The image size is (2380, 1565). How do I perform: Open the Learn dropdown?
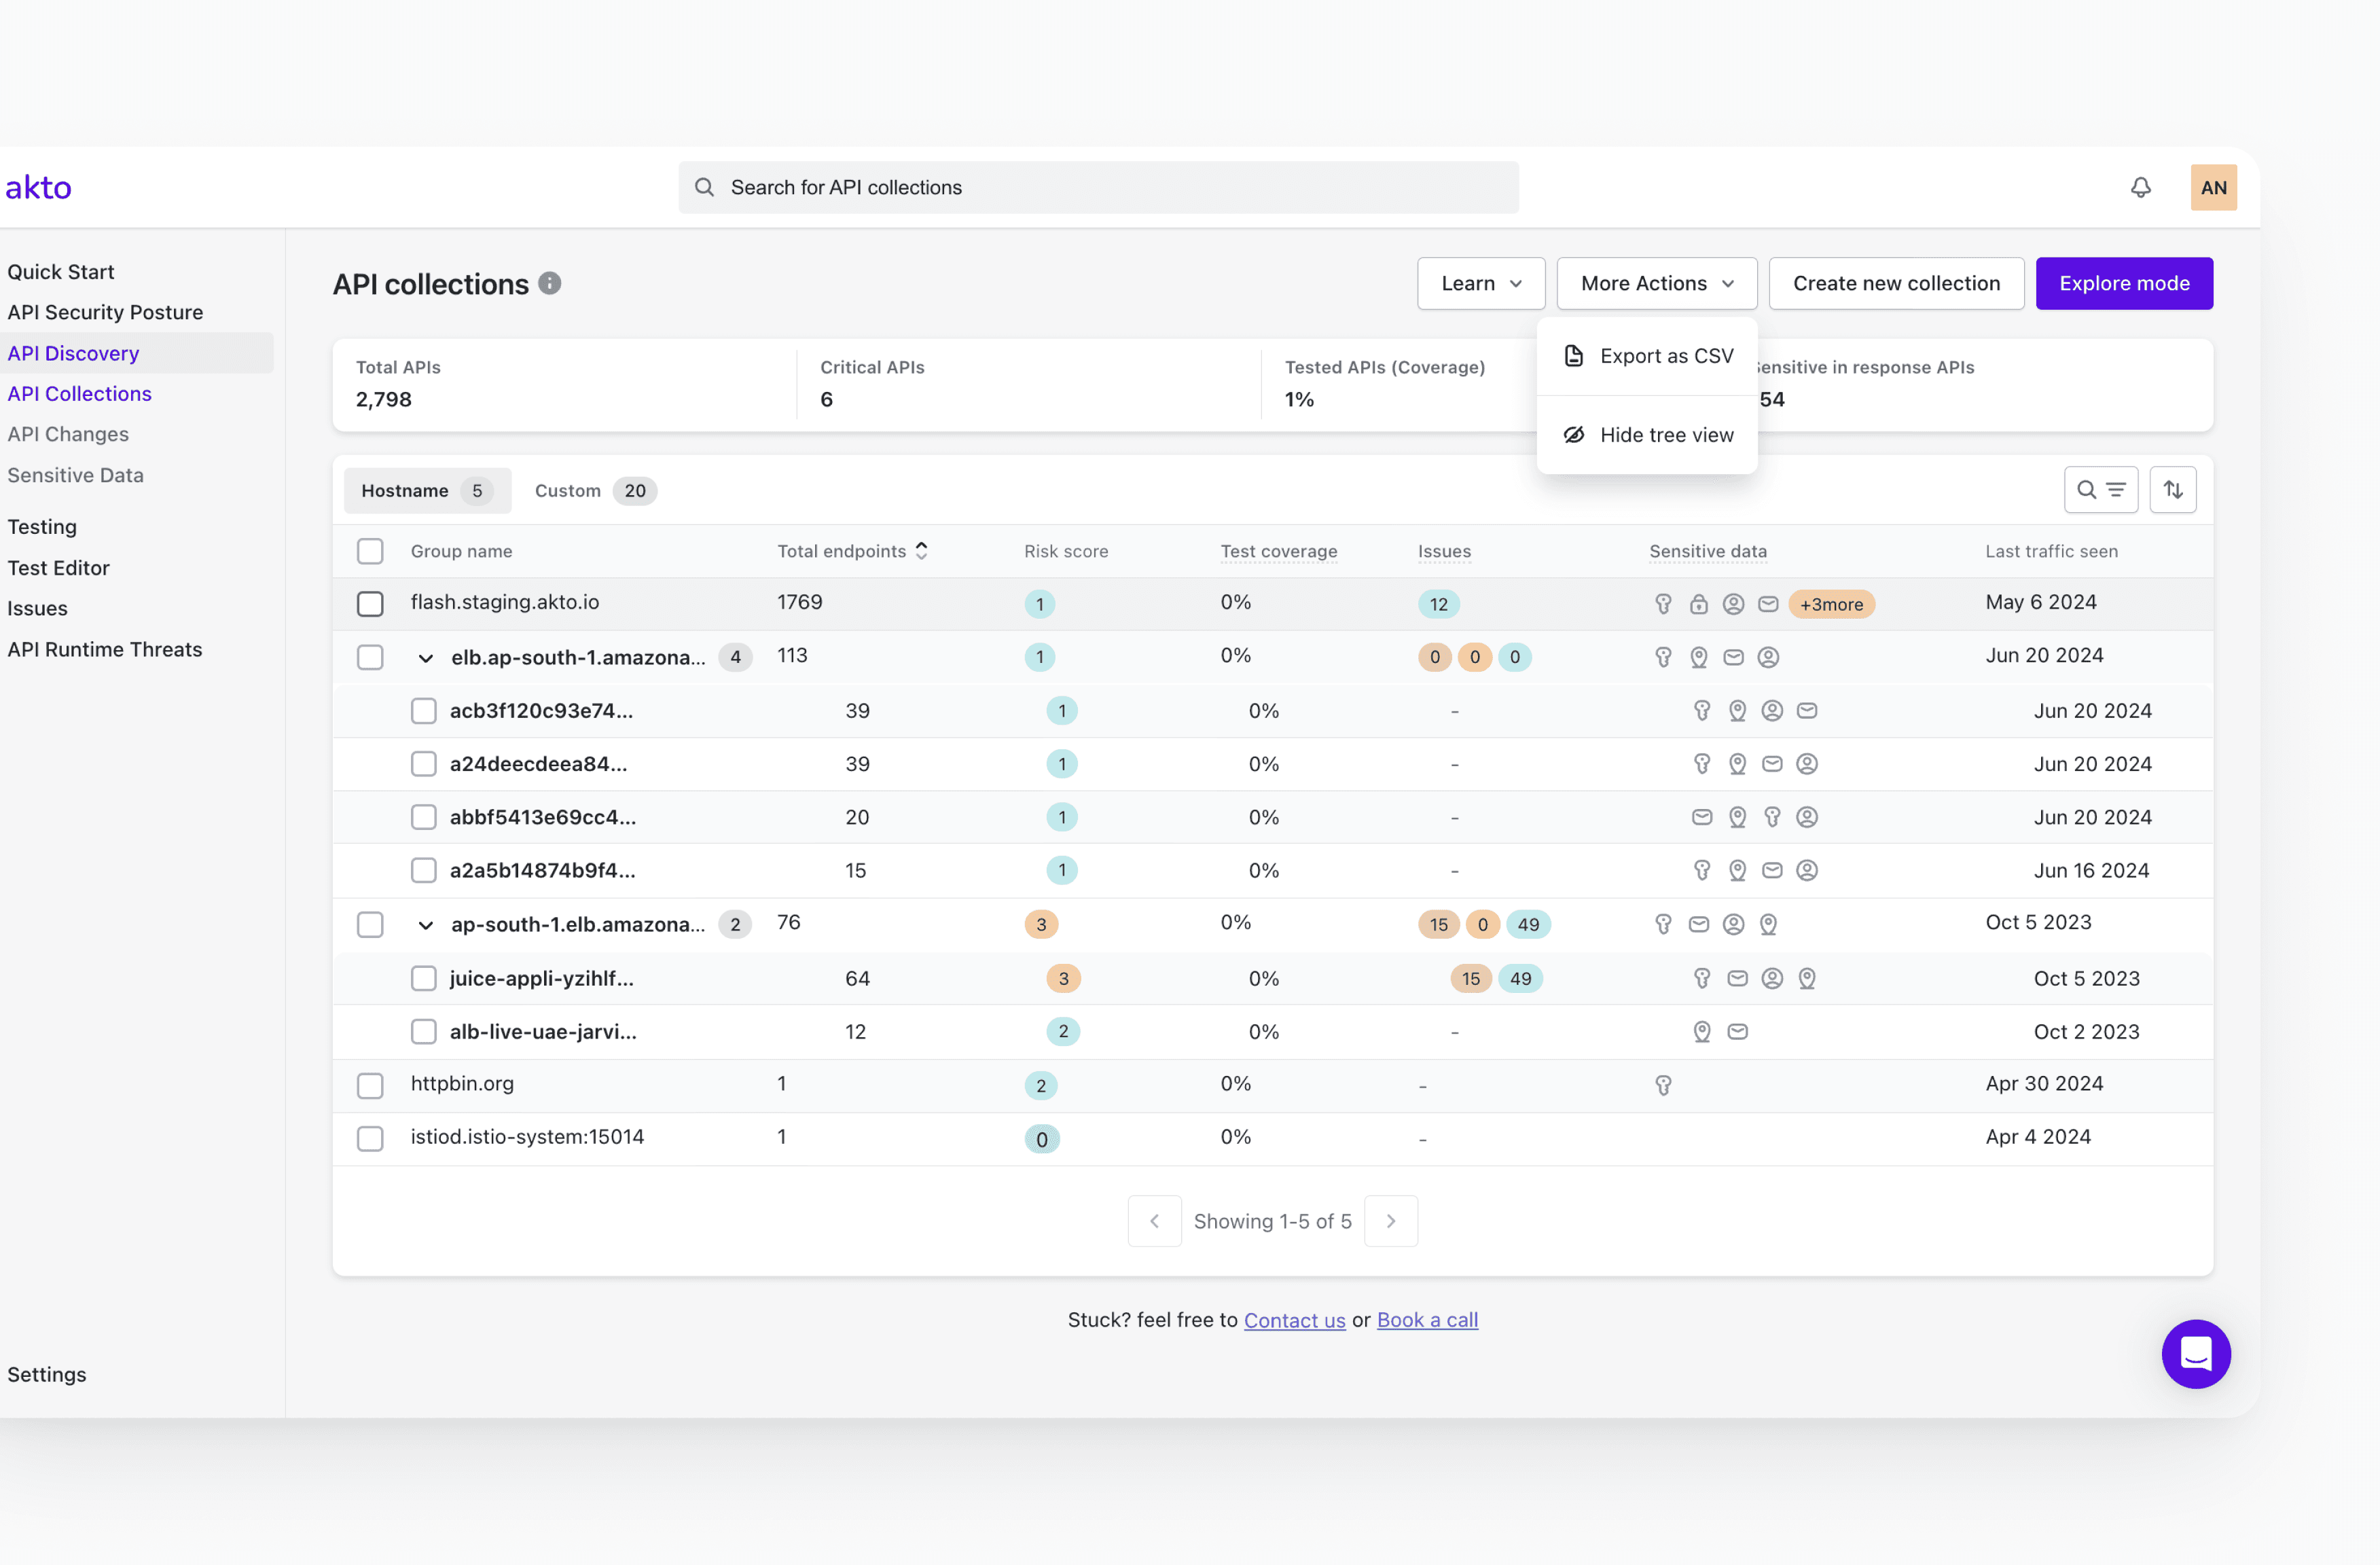click(1480, 283)
